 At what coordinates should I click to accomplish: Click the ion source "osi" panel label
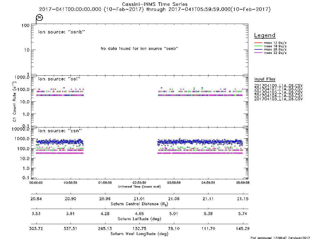[x=59, y=79]
